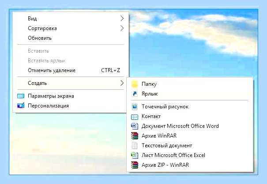
Task: Select Отменить удаление in the context menu
Action: click(x=71, y=70)
